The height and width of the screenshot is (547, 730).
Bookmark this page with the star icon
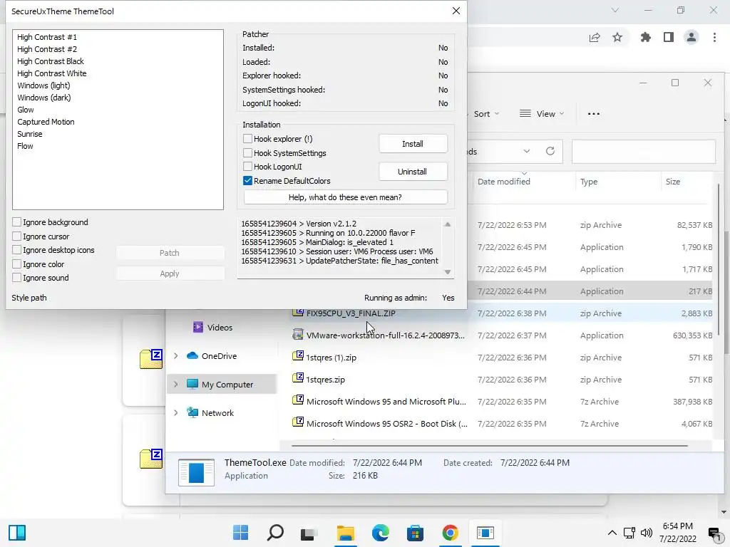point(617,37)
